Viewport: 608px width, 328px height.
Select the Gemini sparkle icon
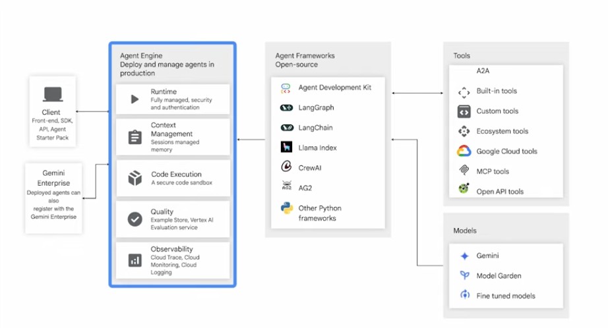click(x=464, y=256)
